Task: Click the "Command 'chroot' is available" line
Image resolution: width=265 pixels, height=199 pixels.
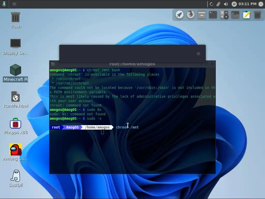Action: coord(105,74)
